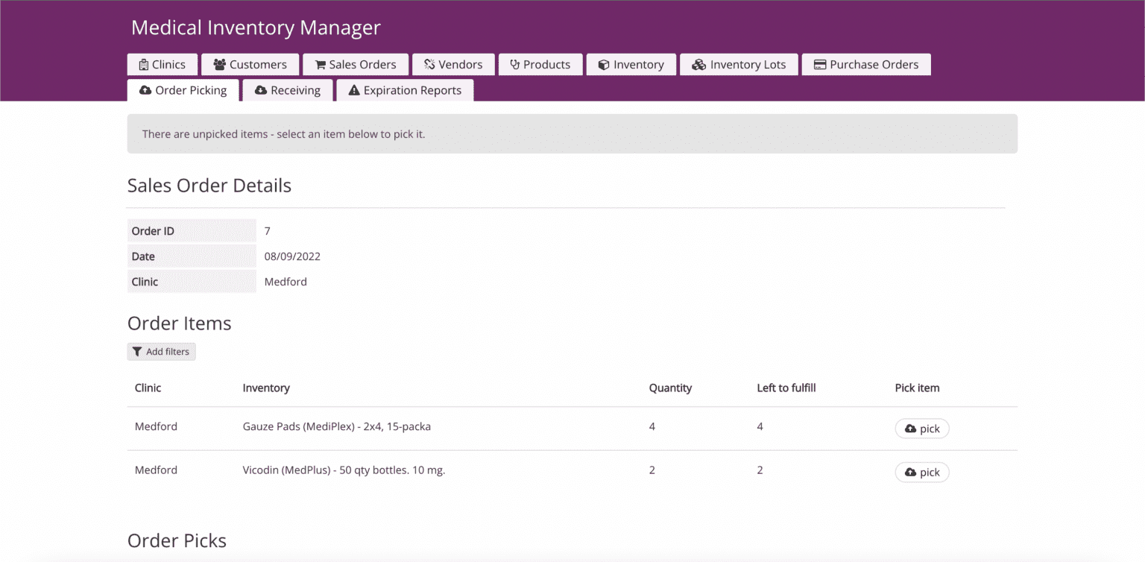
Task: Open the Expiration Reports tab
Action: [x=405, y=89]
